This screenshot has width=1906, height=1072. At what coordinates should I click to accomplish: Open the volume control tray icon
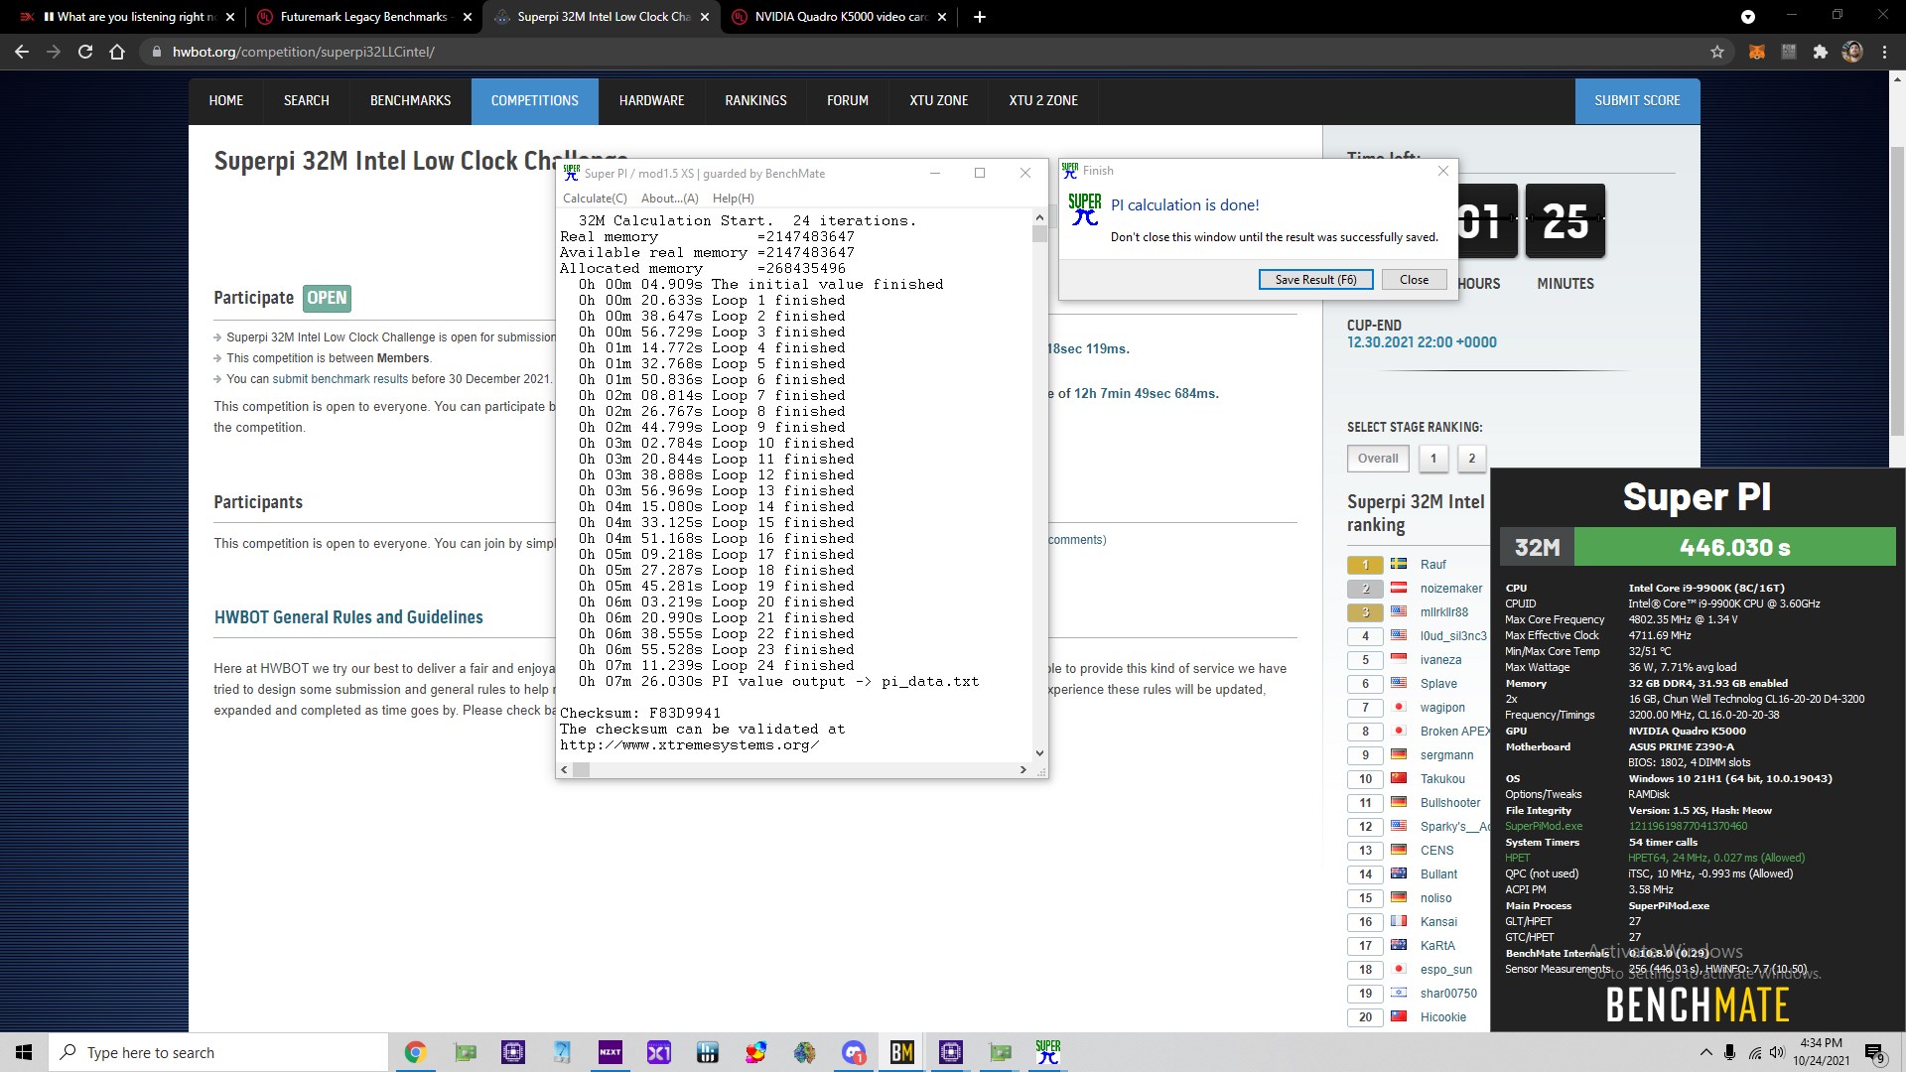coord(1777,1052)
